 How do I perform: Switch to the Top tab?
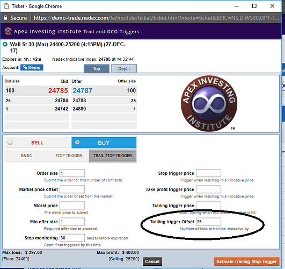tap(97, 68)
